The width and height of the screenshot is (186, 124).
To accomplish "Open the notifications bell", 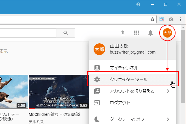I will 151,33.
